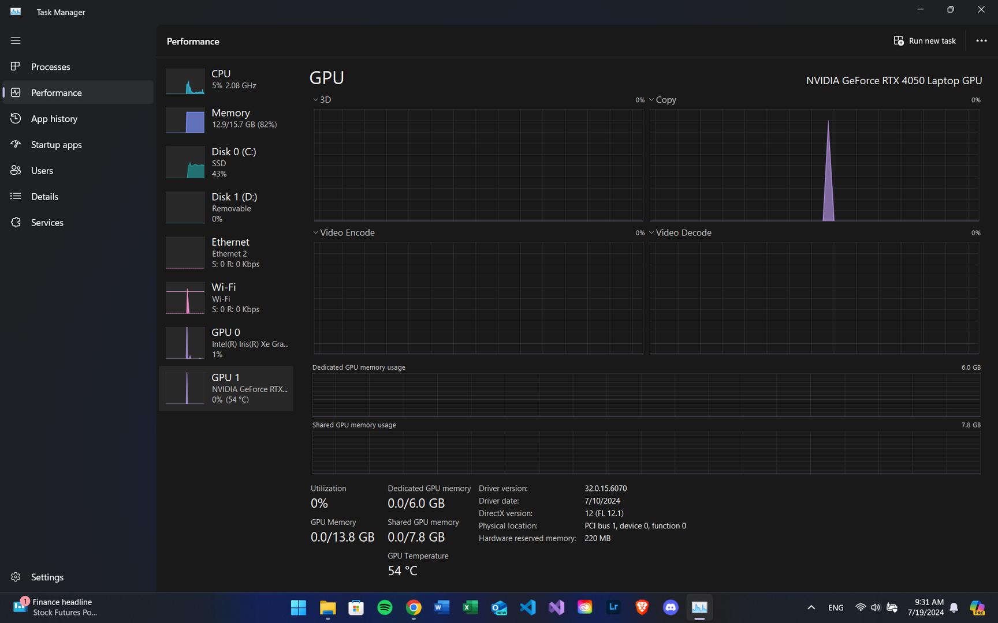Open the Processes page
The width and height of the screenshot is (998, 623).
pyautogui.click(x=50, y=67)
